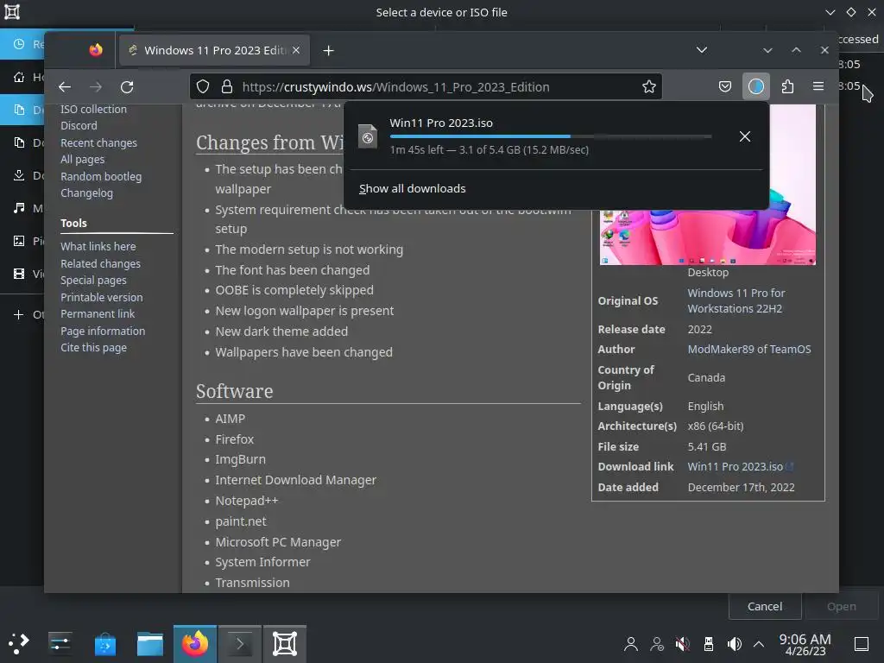This screenshot has width=884, height=663.
Task: Open the Special pages link
Action: coord(93,281)
